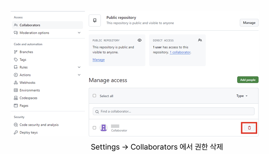Viewport: 269px width, 154px height.
Task: Click the Deploy keys key icon
Action: [x=16, y=132]
